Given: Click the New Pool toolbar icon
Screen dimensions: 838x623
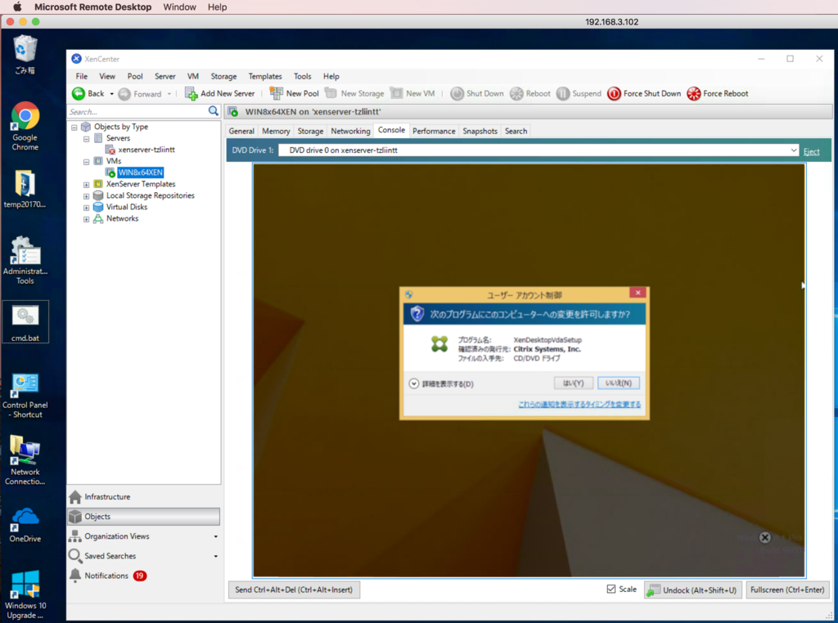Looking at the screenshot, I should [x=277, y=93].
